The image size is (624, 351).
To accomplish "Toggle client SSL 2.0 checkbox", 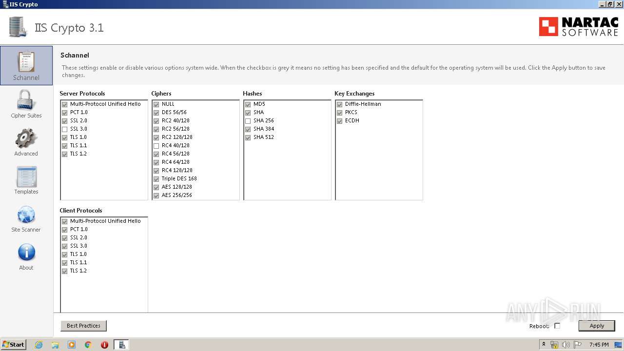I will 64,238.
